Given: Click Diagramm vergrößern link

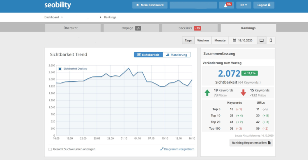Looking at the screenshot, I should (177, 149).
